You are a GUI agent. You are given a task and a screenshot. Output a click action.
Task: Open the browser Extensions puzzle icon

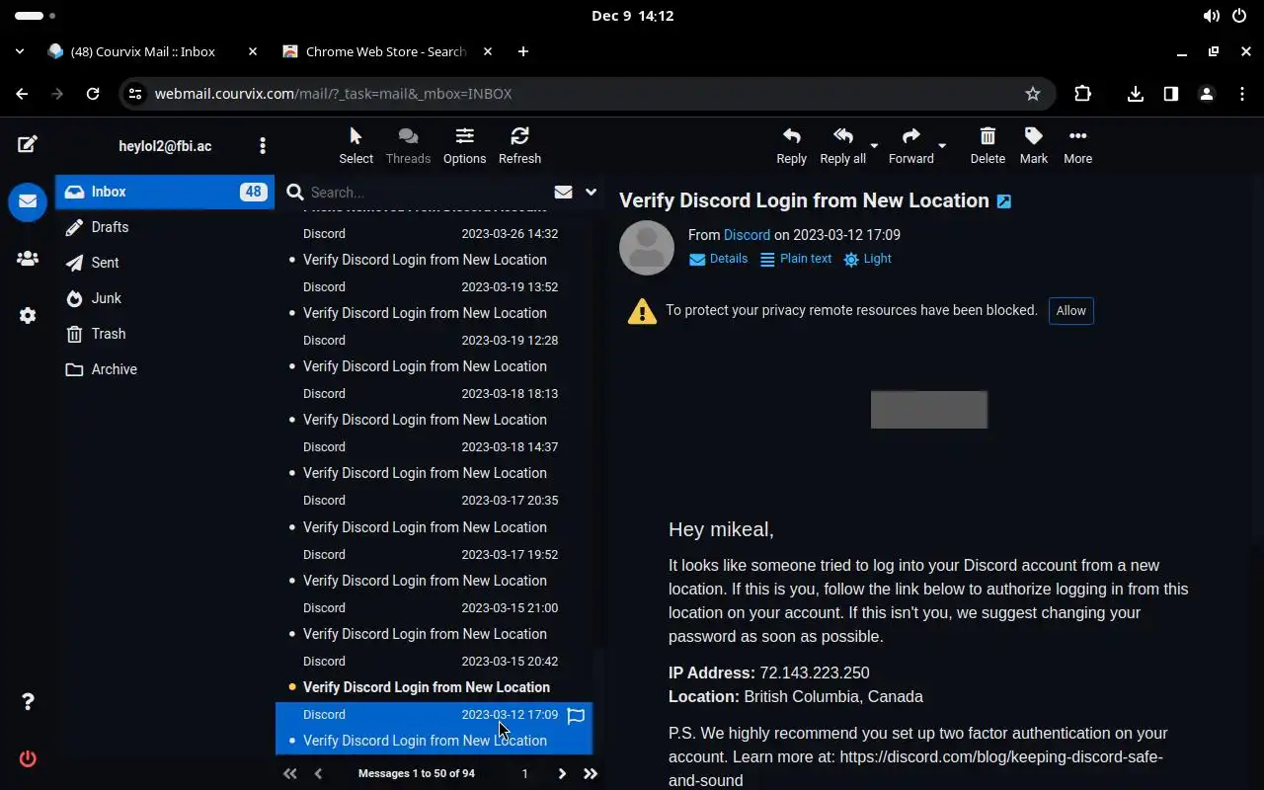tap(1083, 94)
